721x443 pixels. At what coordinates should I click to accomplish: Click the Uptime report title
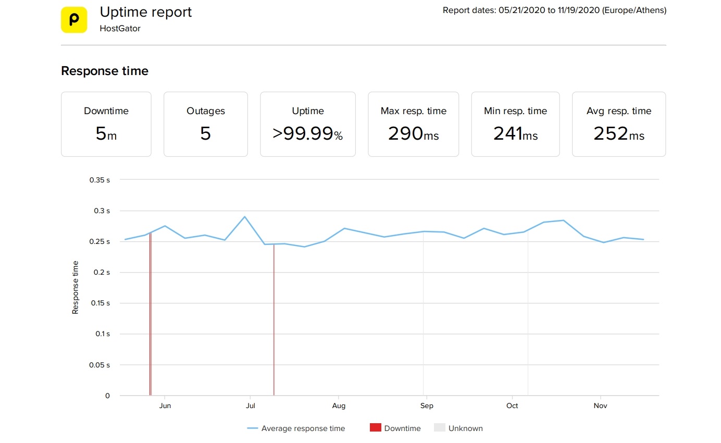click(x=146, y=12)
